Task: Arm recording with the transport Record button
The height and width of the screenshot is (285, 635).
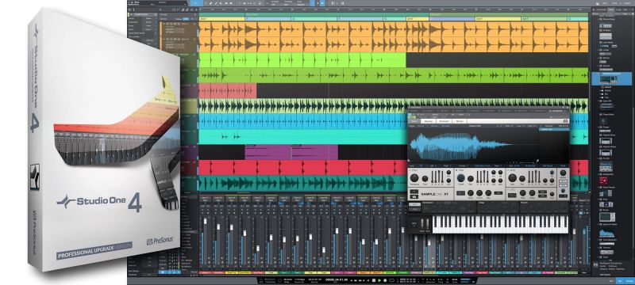Action: coord(385,280)
